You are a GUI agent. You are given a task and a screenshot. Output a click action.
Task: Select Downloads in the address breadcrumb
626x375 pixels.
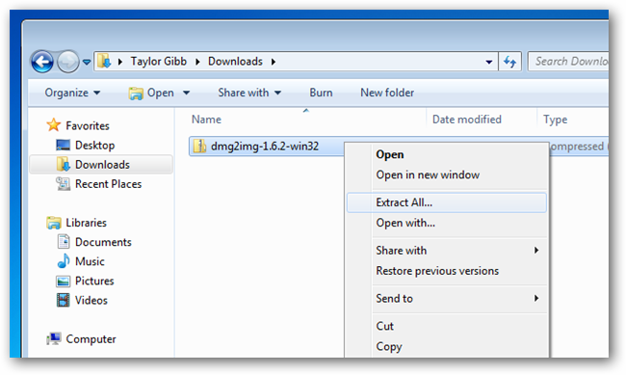click(x=235, y=61)
